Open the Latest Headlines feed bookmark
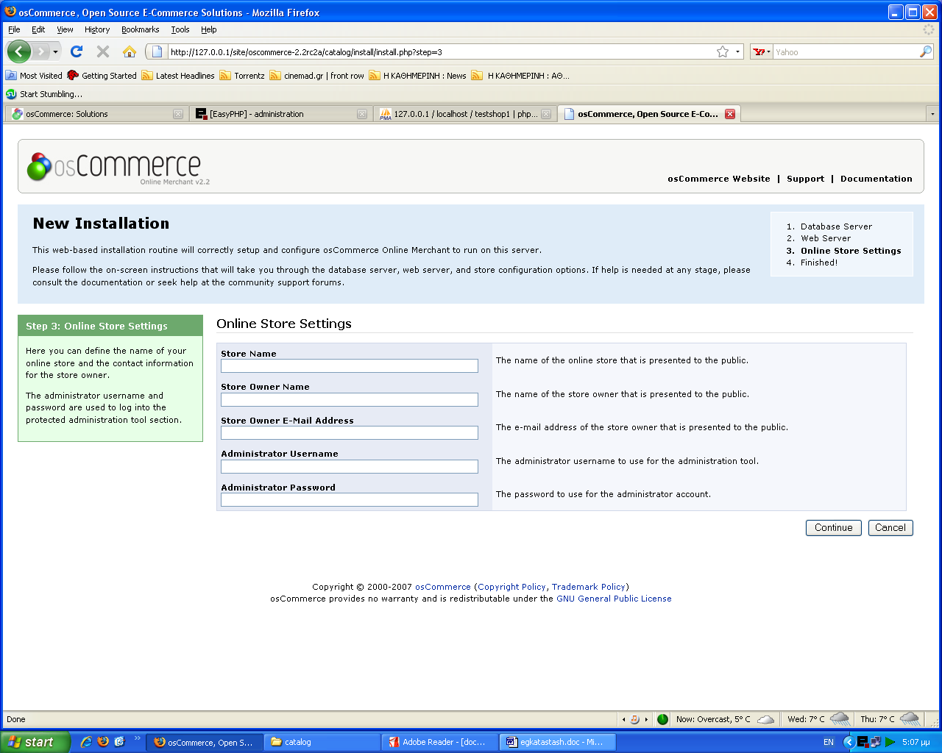The height and width of the screenshot is (753, 942). click(178, 75)
